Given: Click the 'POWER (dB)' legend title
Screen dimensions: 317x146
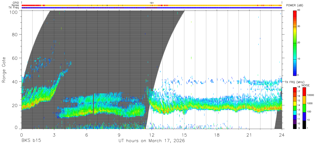Looking at the screenshot, I should (295, 5).
